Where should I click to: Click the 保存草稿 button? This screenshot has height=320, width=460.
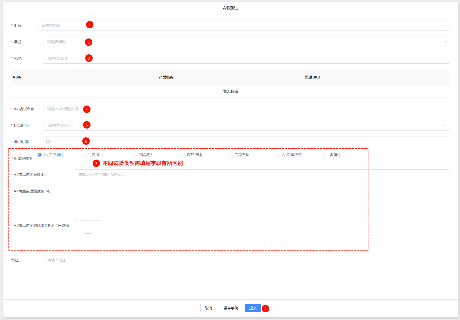point(231,308)
